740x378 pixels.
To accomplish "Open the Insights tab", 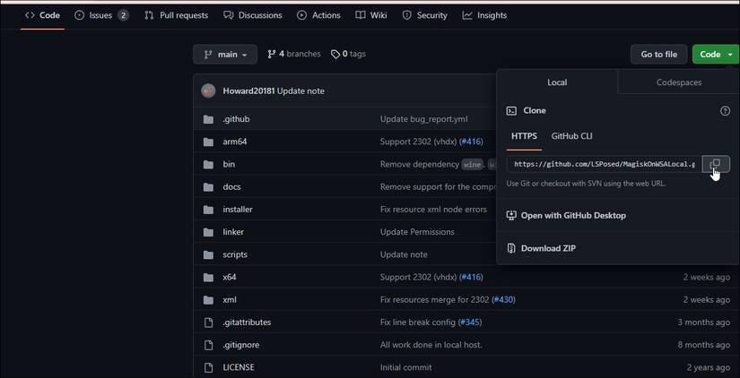I will pyautogui.click(x=484, y=15).
